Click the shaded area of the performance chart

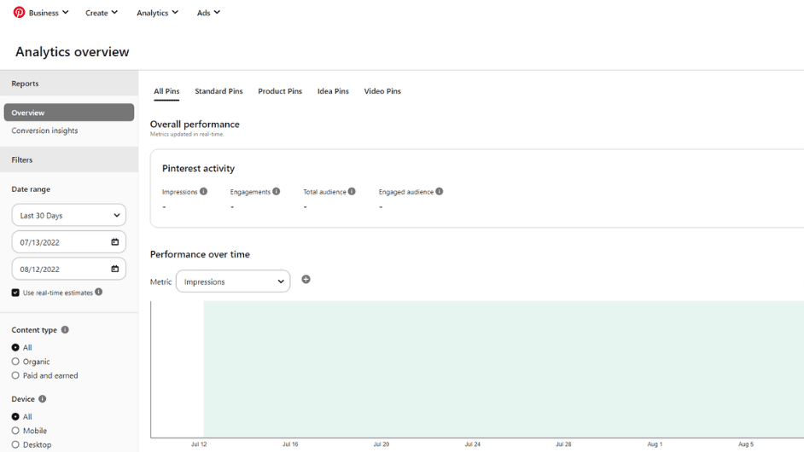coord(504,369)
